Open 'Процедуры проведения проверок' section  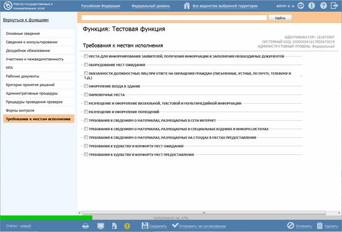pos(39,102)
